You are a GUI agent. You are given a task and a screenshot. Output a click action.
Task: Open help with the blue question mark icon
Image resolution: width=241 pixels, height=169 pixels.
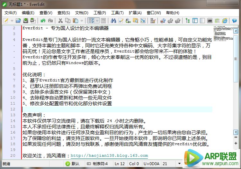tap(234, 21)
